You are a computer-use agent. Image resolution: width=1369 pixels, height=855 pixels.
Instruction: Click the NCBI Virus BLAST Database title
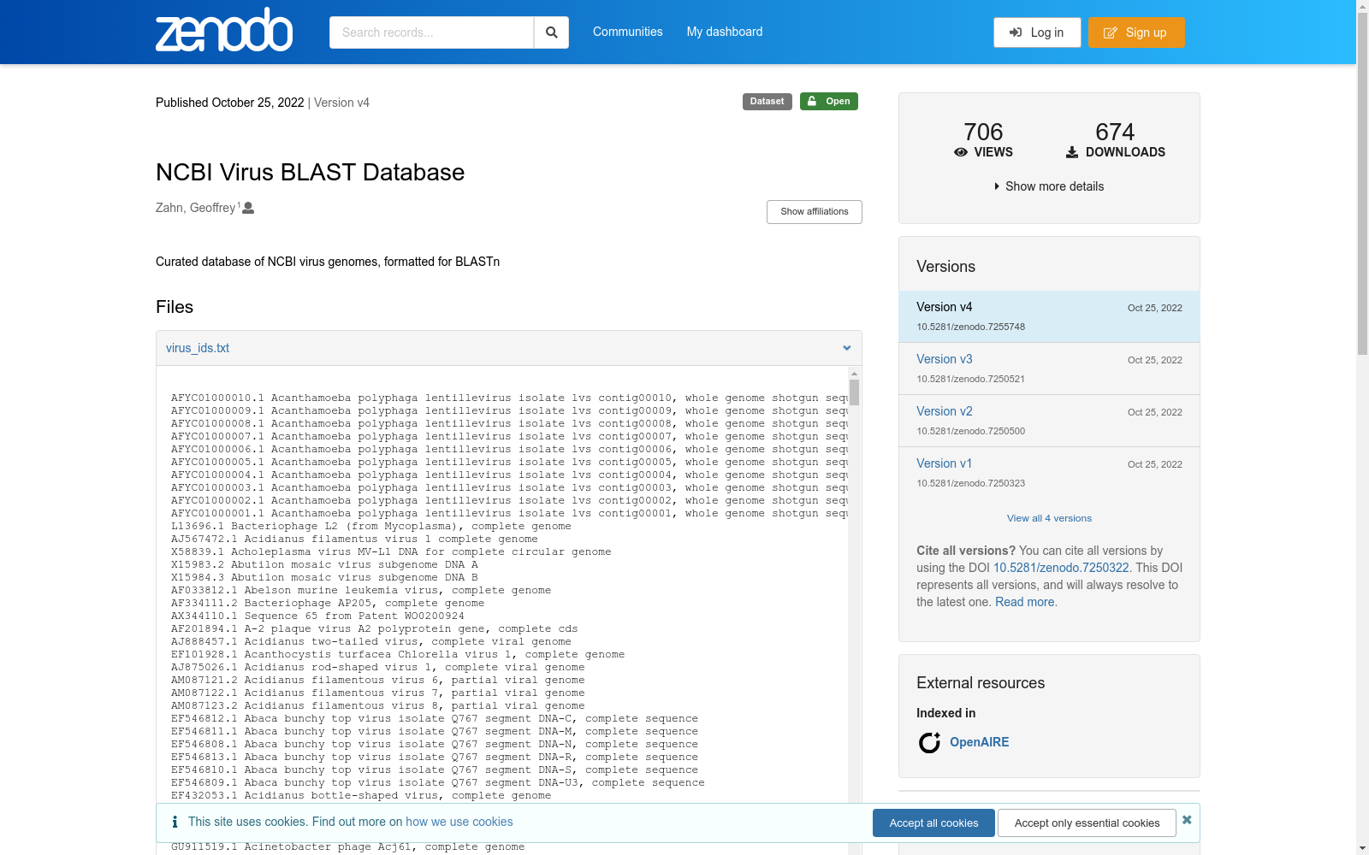311,172
